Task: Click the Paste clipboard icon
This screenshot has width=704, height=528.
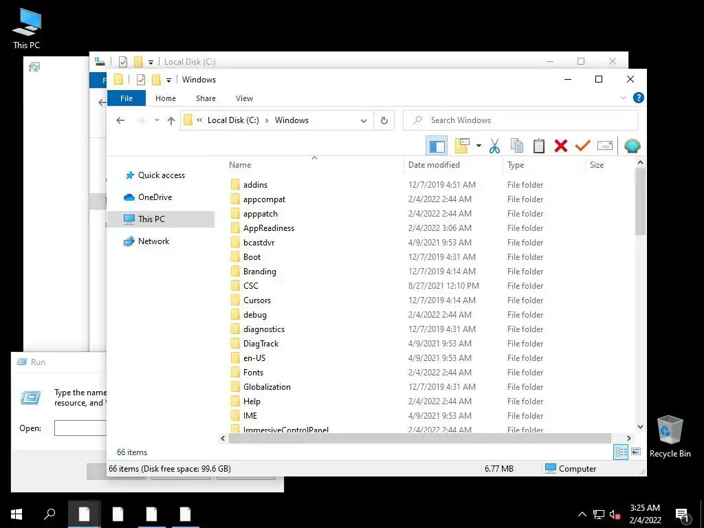Action: click(x=539, y=146)
